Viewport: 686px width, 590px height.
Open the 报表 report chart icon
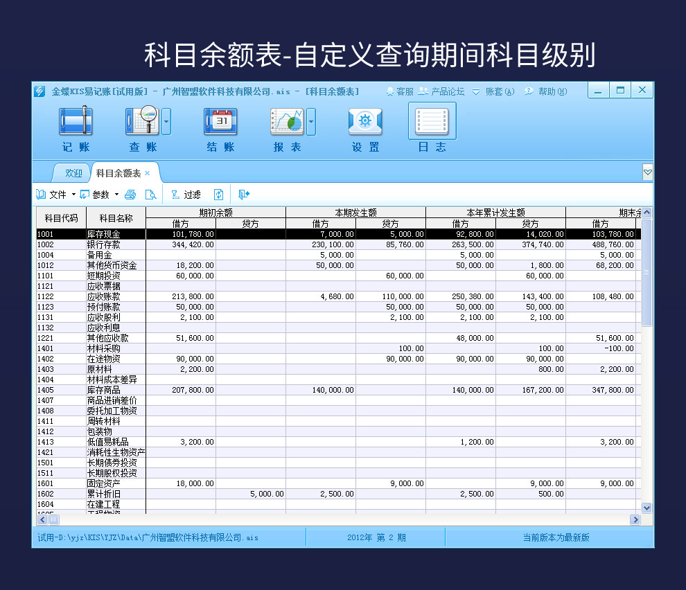(x=287, y=121)
